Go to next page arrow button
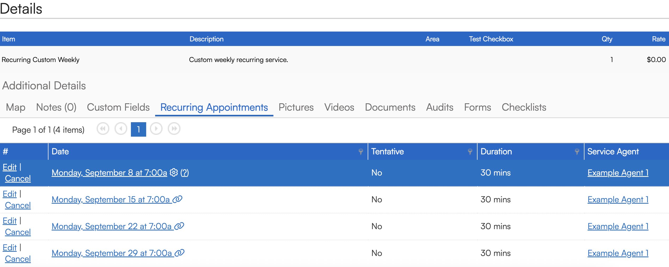The image size is (669, 267). point(156,129)
